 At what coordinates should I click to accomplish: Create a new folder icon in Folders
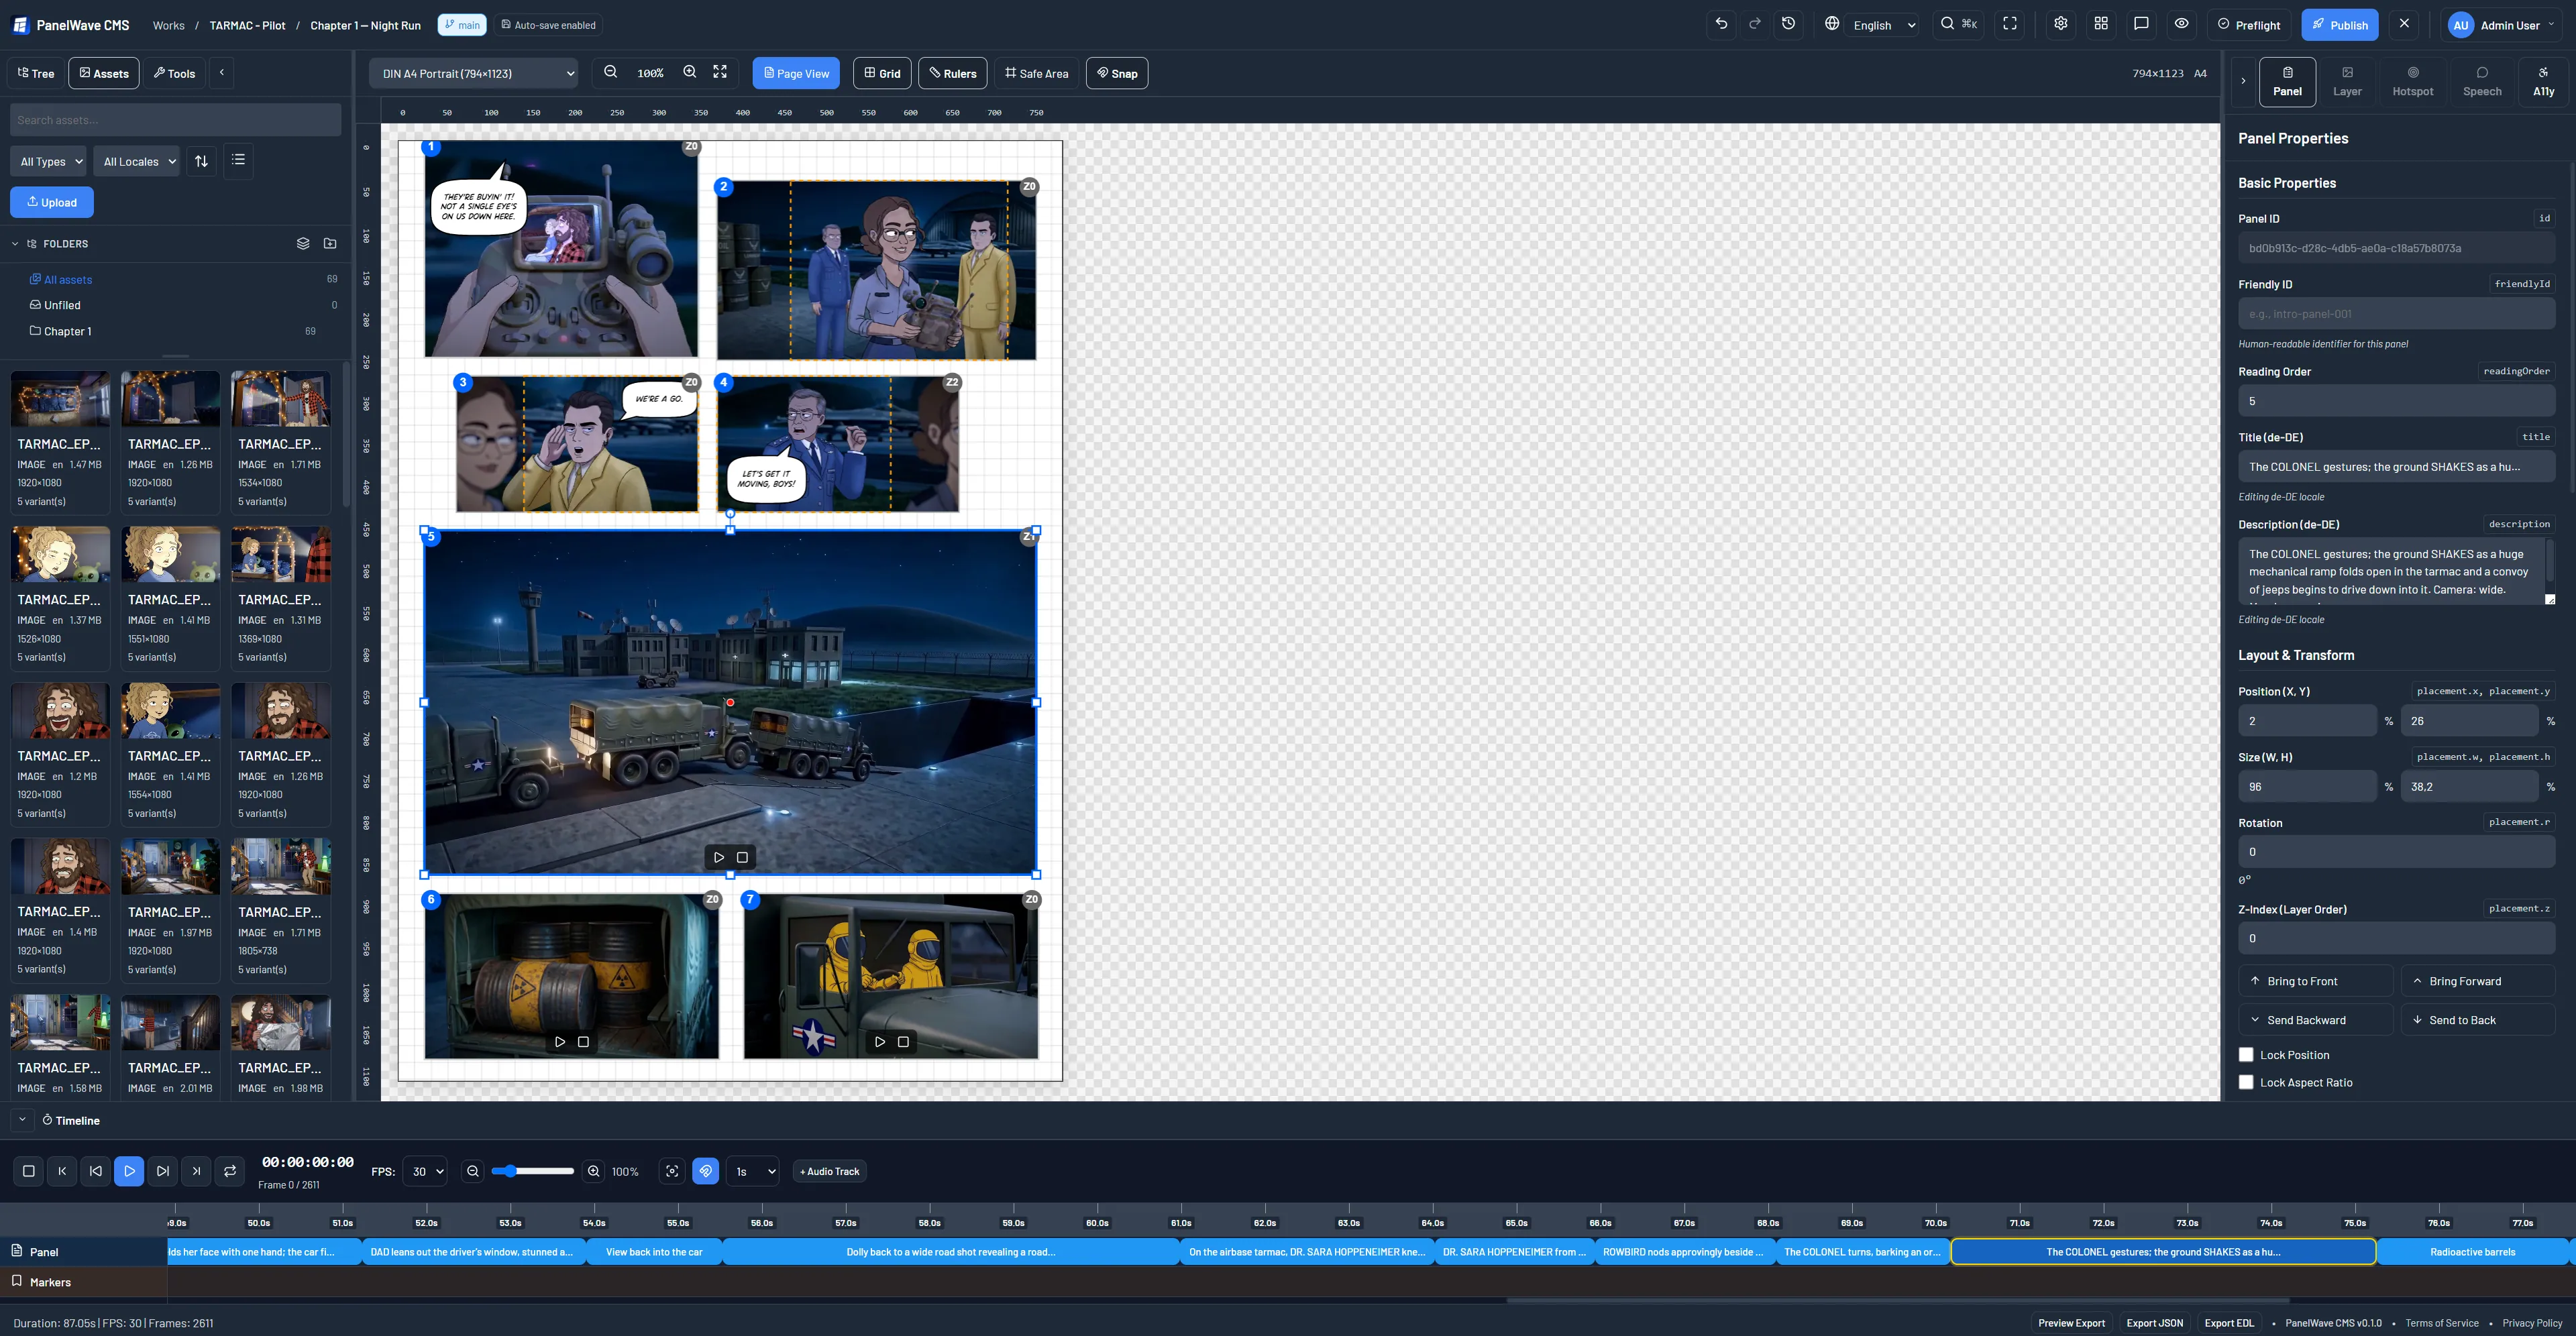(330, 243)
